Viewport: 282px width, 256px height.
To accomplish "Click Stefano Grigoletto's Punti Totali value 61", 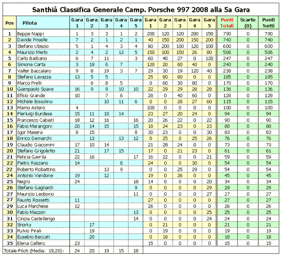I will click(x=227, y=151).
